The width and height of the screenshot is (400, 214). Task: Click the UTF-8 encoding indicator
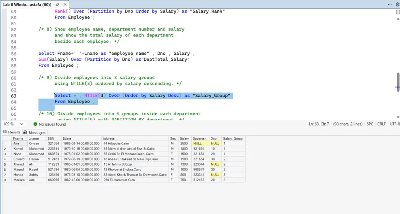tap(395, 124)
